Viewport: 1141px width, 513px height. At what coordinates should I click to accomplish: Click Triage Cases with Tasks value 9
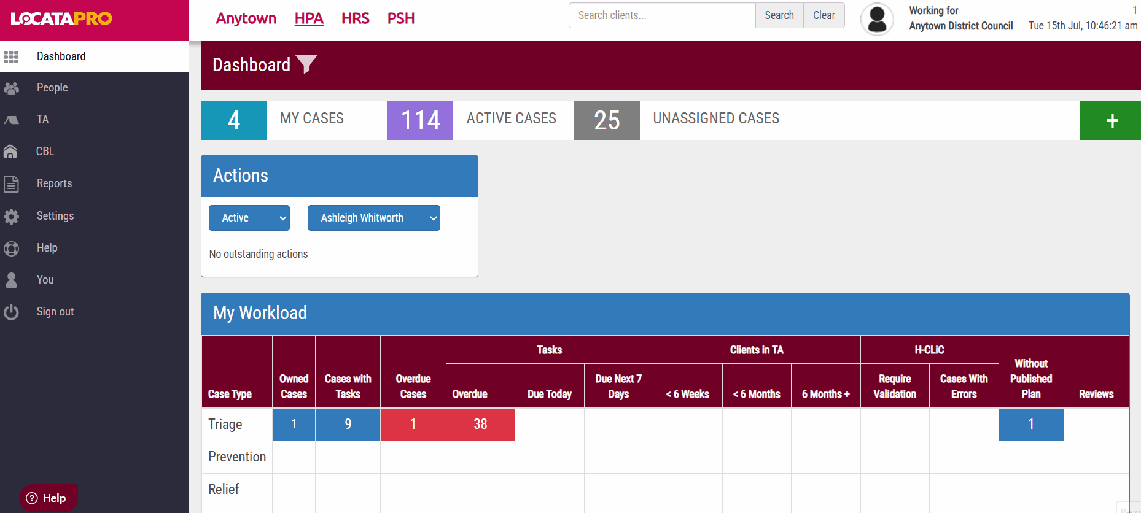pos(348,424)
